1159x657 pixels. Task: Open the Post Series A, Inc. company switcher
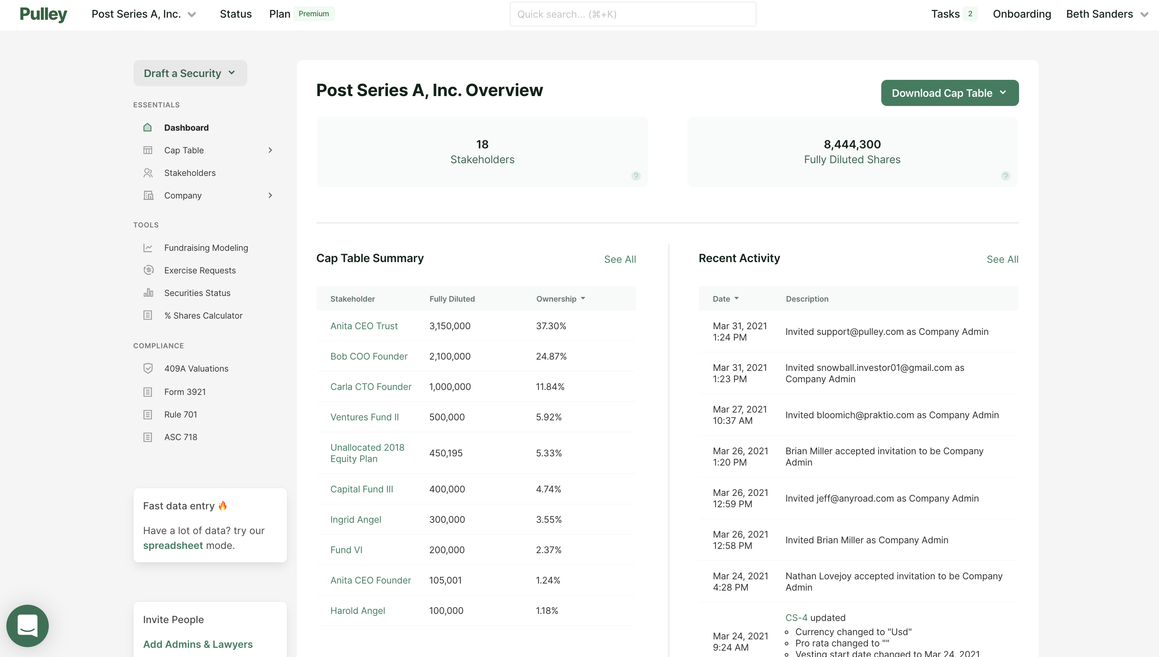point(143,14)
